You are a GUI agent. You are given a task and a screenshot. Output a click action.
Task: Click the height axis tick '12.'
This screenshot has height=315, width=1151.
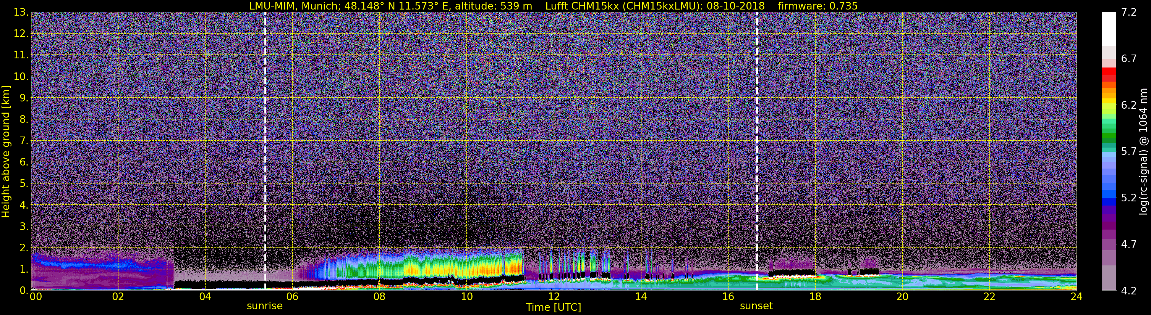pos(21,34)
